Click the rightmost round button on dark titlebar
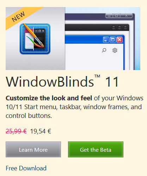 [125, 27]
